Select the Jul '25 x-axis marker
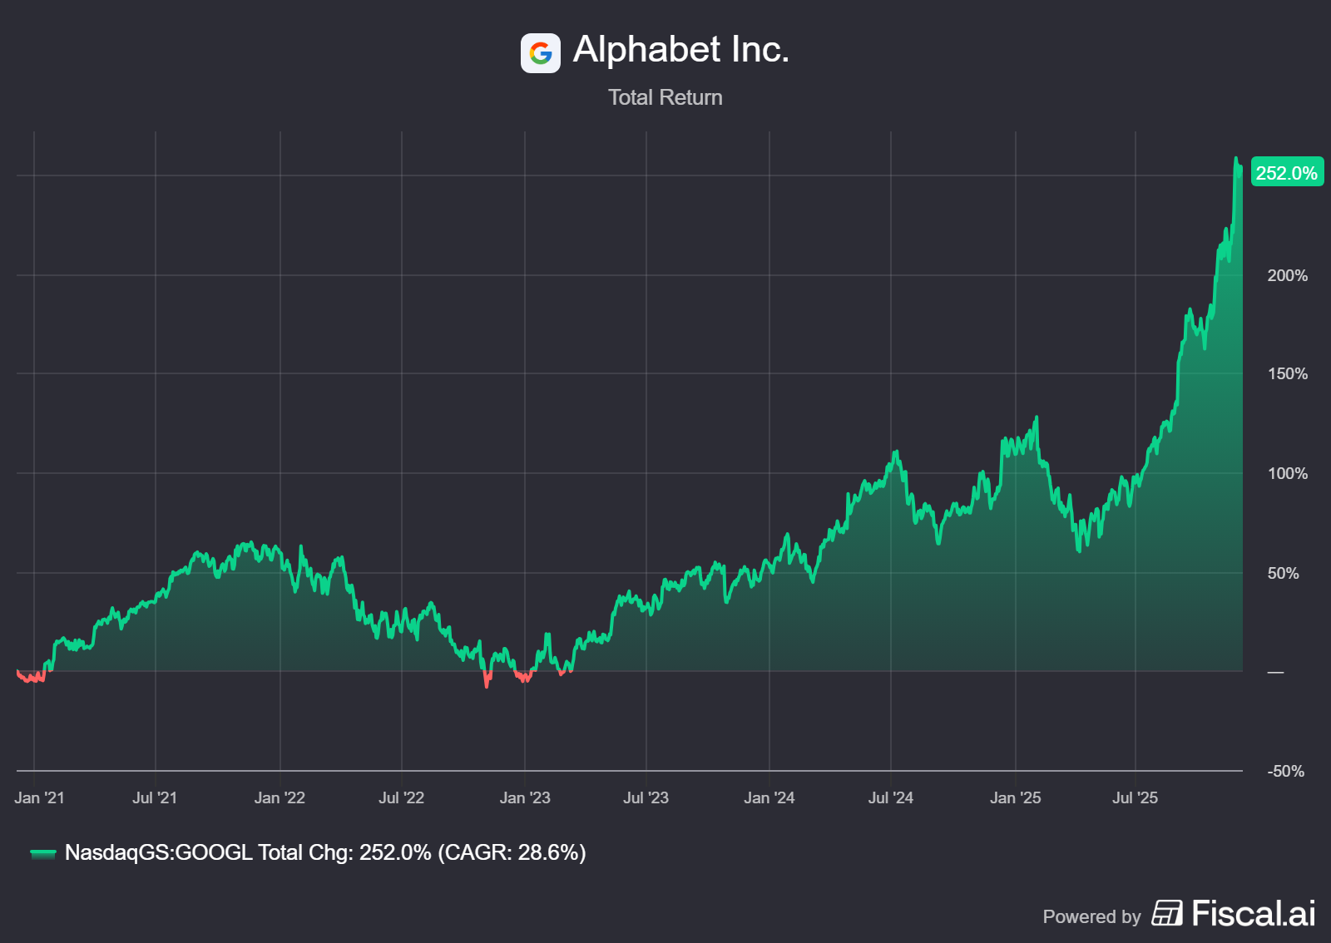The width and height of the screenshot is (1331, 943). [x=1135, y=797]
